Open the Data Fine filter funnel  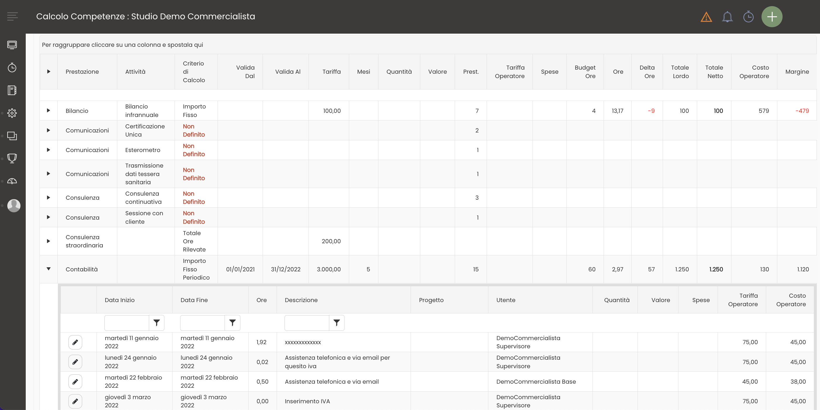click(x=232, y=323)
